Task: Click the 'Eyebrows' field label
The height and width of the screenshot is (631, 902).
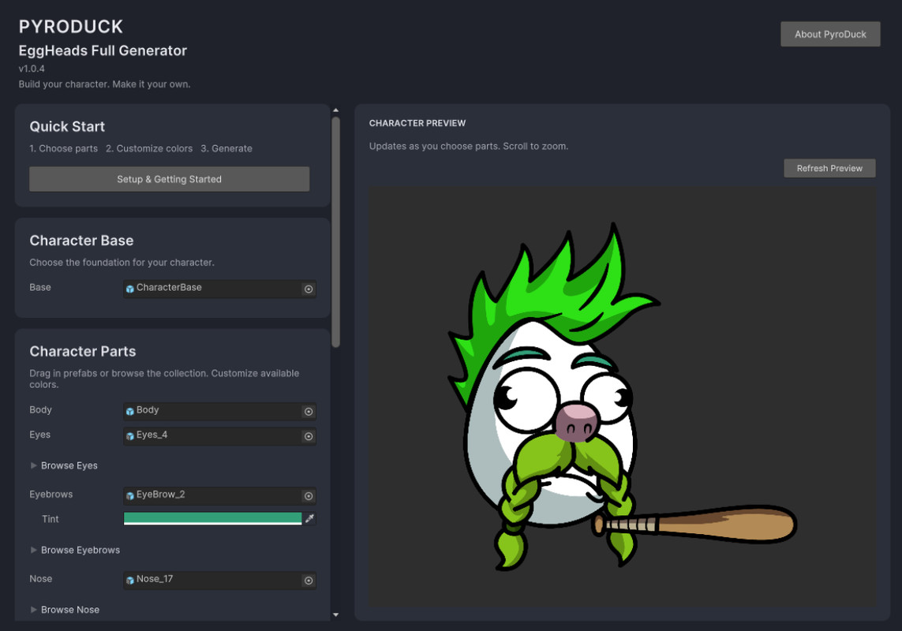Action: (51, 494)
